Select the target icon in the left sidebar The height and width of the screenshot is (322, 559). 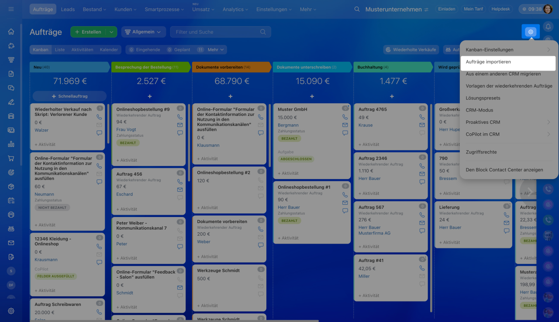[x=11, y=173]
